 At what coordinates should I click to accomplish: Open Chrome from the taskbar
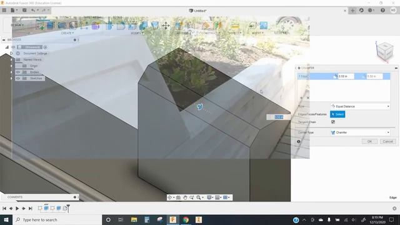pyautogui.click(x=186, y=219)
